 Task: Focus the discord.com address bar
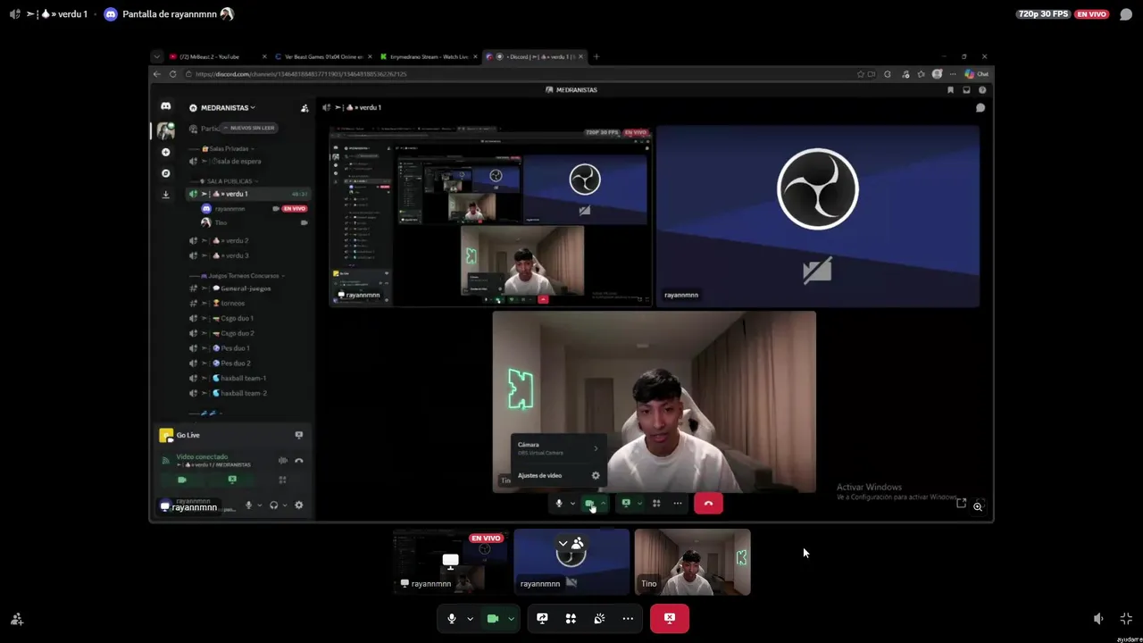coord(518,74)
